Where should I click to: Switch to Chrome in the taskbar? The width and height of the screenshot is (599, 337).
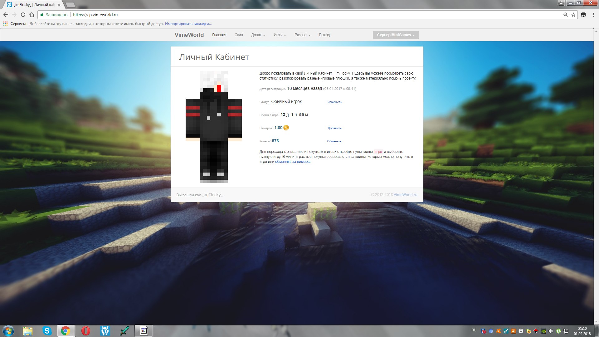coord(66,331)
